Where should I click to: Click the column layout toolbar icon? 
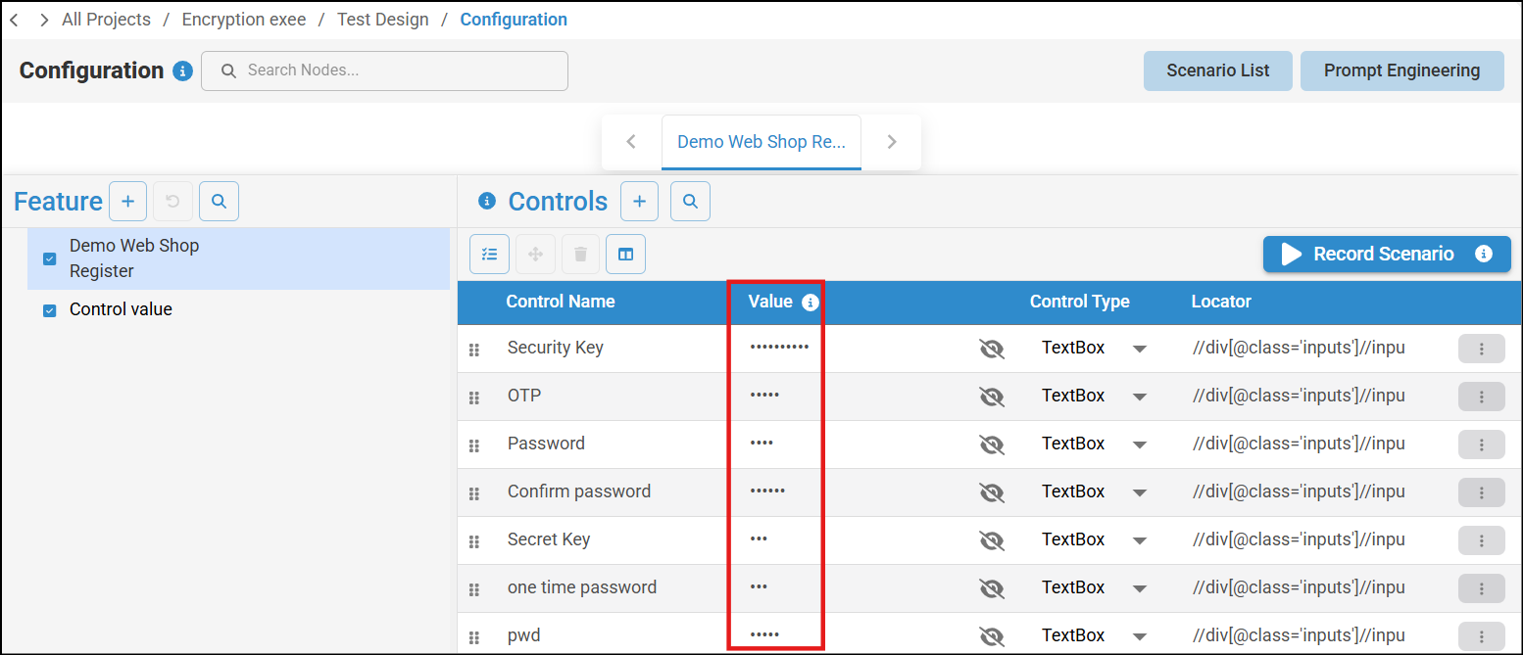pos(625,255)
